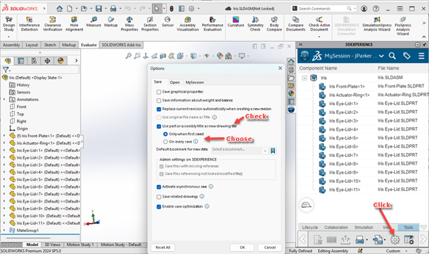
Task: Expand ribbon overflow chevron
Action: [424, 23]
